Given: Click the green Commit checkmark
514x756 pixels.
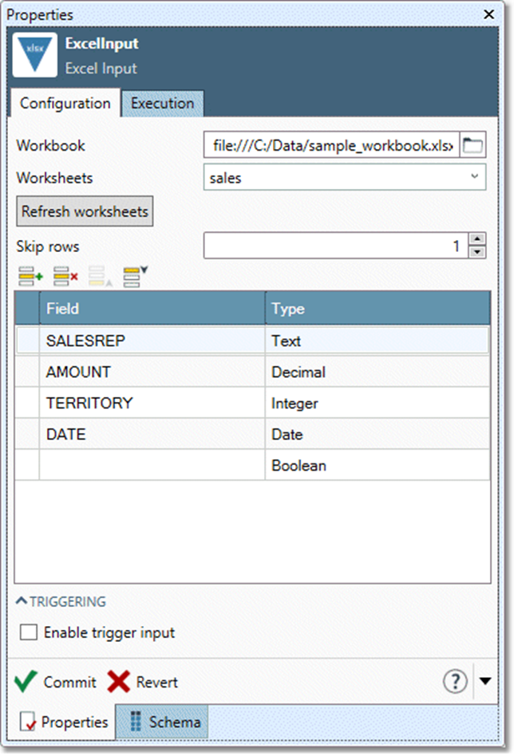Looking at the screenshot, I should tap(26, 682).
